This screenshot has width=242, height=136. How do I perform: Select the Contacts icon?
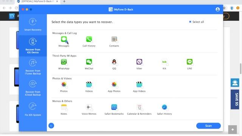114,39
